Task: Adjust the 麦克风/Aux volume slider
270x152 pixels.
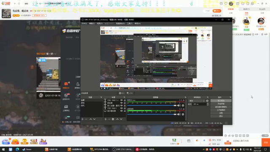Action: [152, 105]
